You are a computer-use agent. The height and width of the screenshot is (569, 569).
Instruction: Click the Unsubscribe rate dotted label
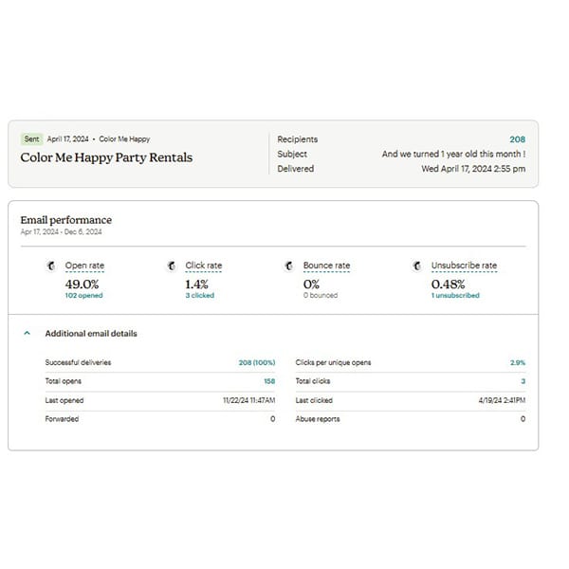click(x=464, y=266)
